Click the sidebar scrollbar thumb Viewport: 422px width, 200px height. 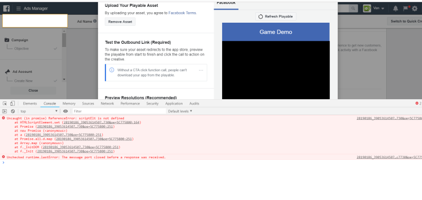click(64, 40)
